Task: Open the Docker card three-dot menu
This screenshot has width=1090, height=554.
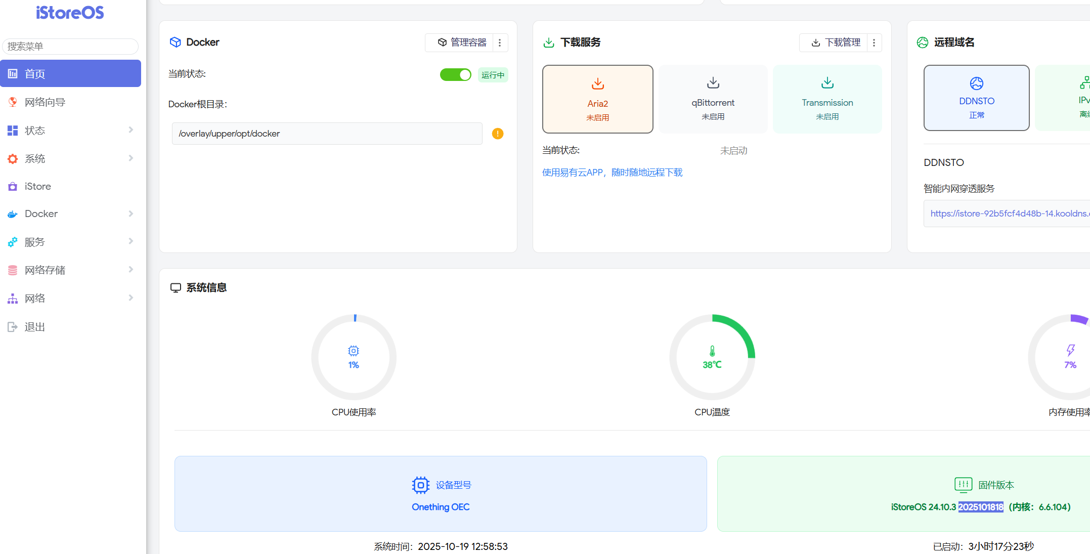Action: [x=500, y=42]
